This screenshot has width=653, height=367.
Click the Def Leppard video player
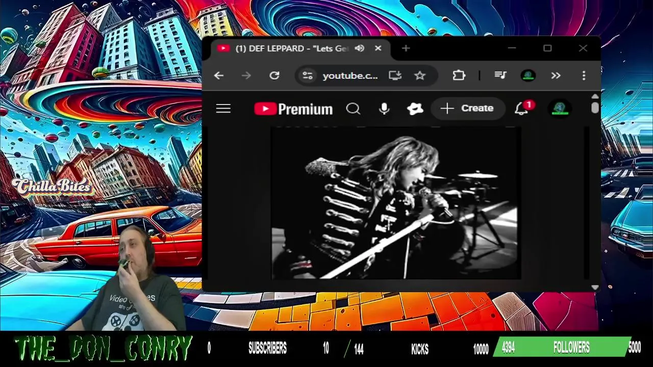tap(396, 203)
